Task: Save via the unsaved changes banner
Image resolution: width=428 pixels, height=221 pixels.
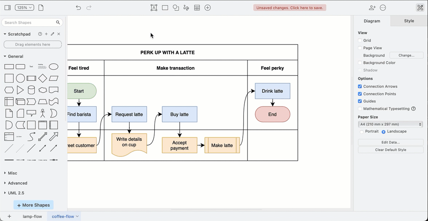Action: click(289, 7)
